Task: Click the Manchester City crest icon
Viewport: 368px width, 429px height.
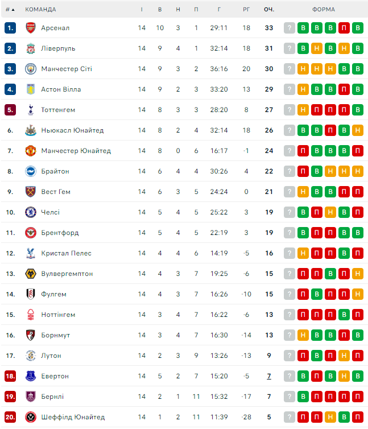Action: tap(31, 69)
